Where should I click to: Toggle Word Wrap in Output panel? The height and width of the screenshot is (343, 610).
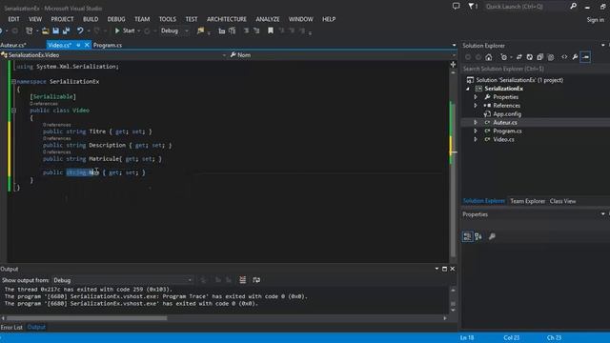point(256,280)
